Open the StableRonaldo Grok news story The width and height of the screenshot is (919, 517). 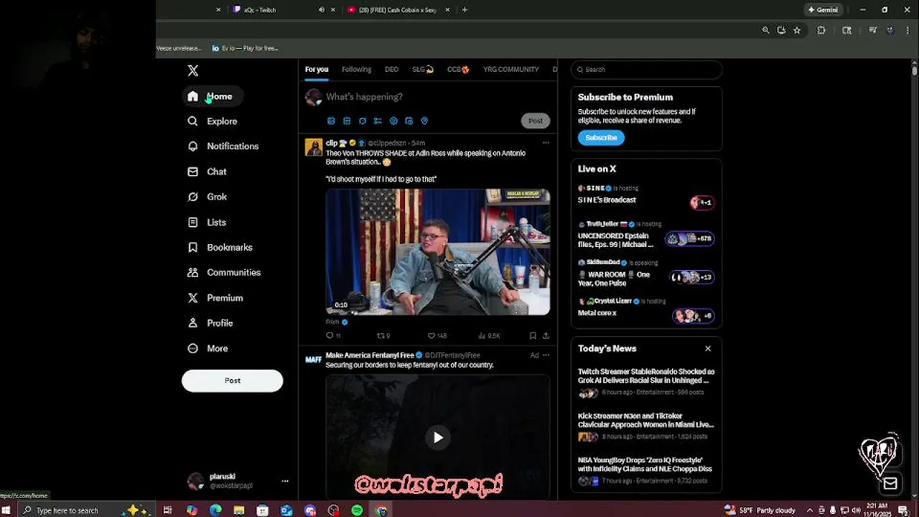pos(646,382)
